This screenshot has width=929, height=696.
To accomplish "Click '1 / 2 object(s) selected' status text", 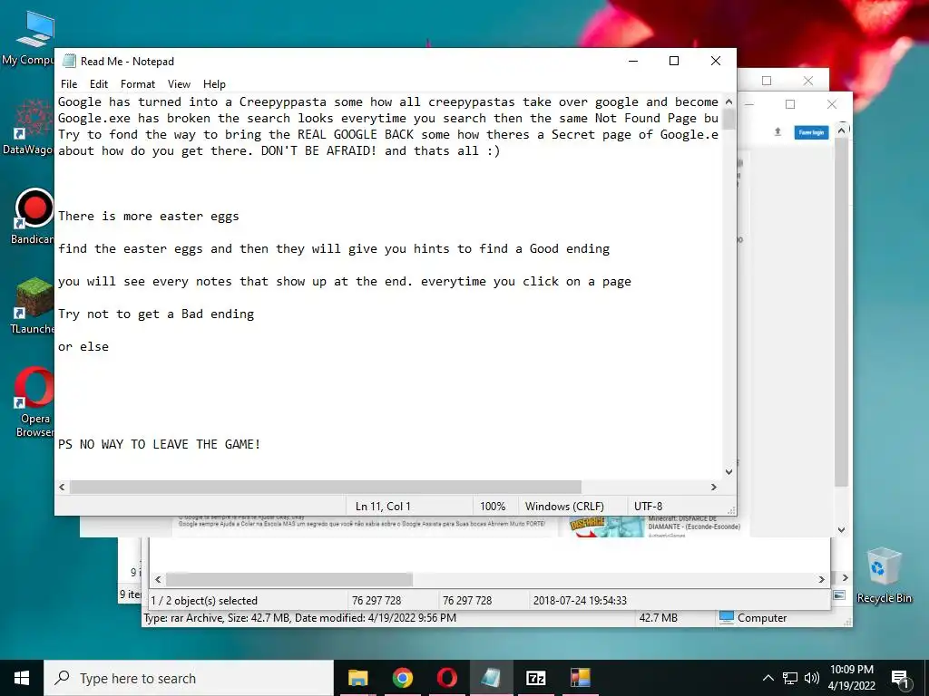I will 204,600.
